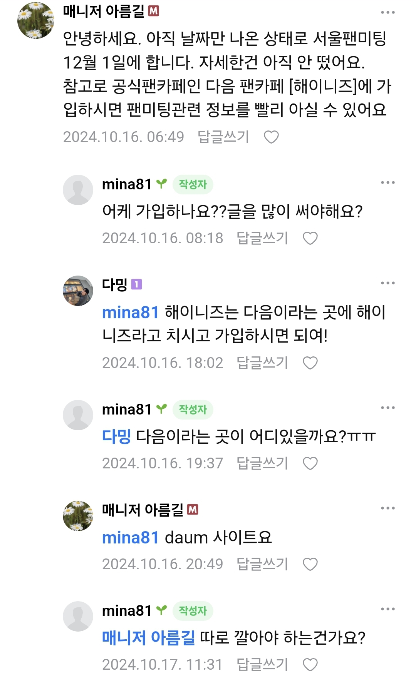416x682 pixels.
Task: Open more menu on last mina81 comment
Action: pos(387,609)
